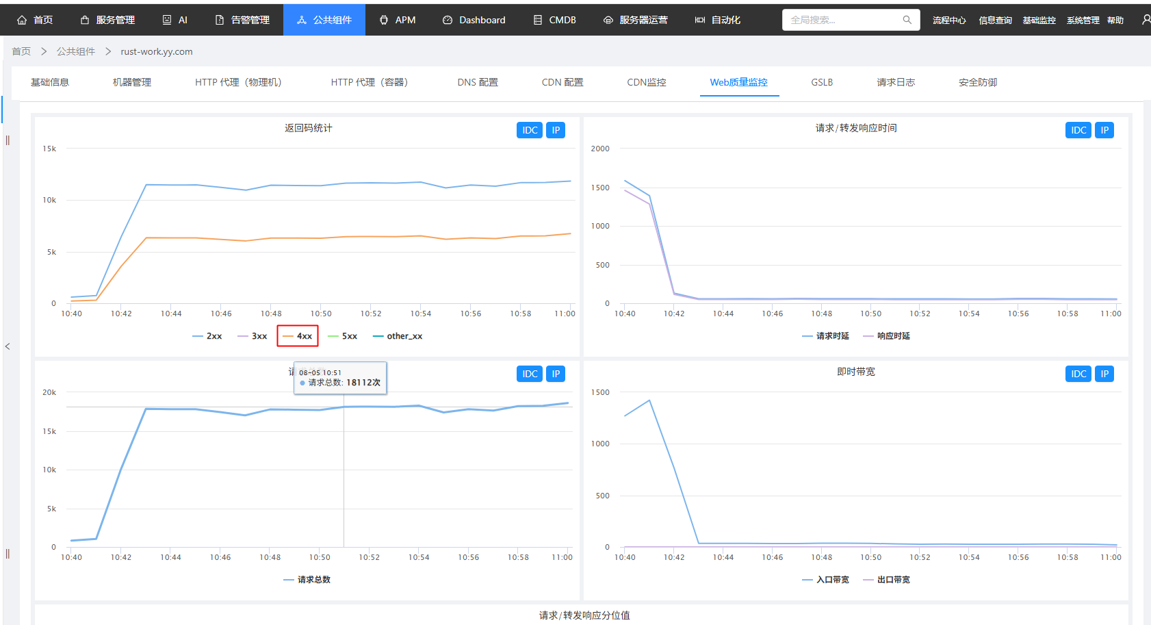Toggle the 入口带宽 legend series
Image resolution: width=1151 pixels, height=625 pixels.
[826, 580]
